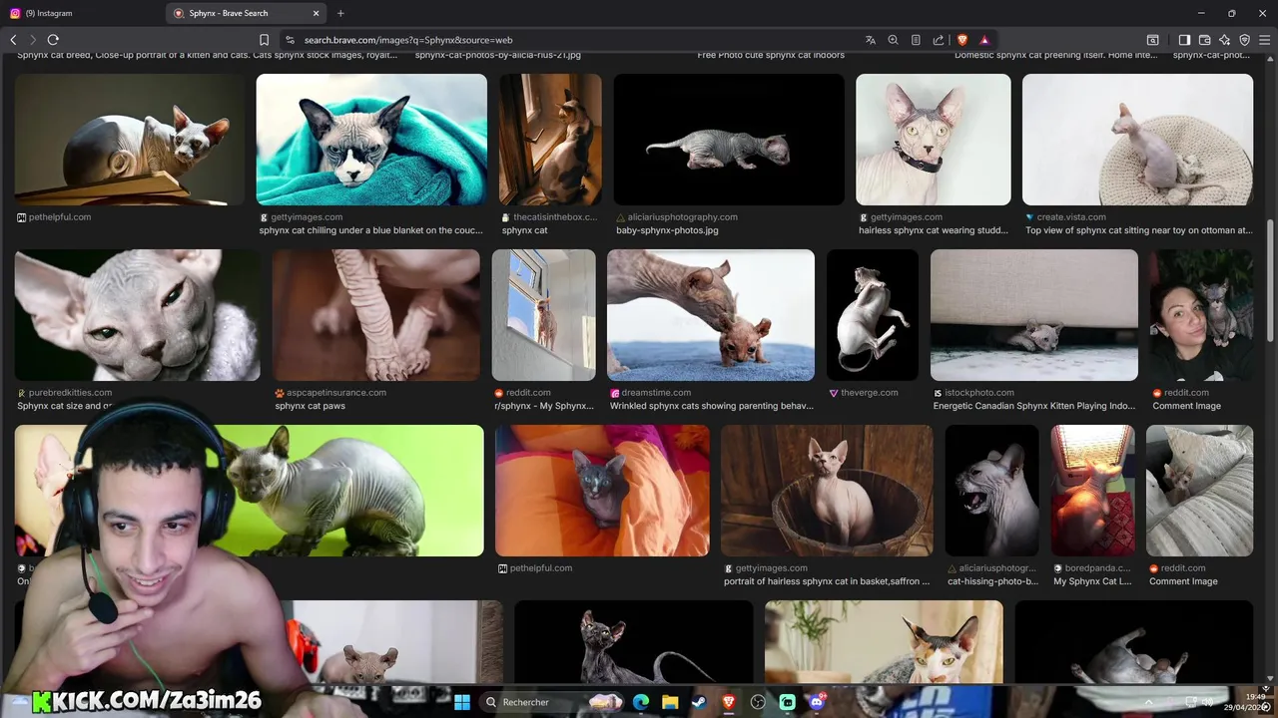Open Brave Rewards triangle icon
This screenshot has height=718, width=1278.
click(984, 40)
